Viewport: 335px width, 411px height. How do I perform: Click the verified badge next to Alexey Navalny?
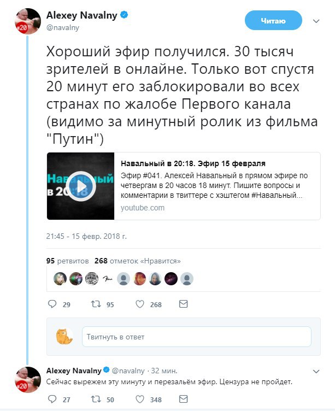(x=124, y=15)
